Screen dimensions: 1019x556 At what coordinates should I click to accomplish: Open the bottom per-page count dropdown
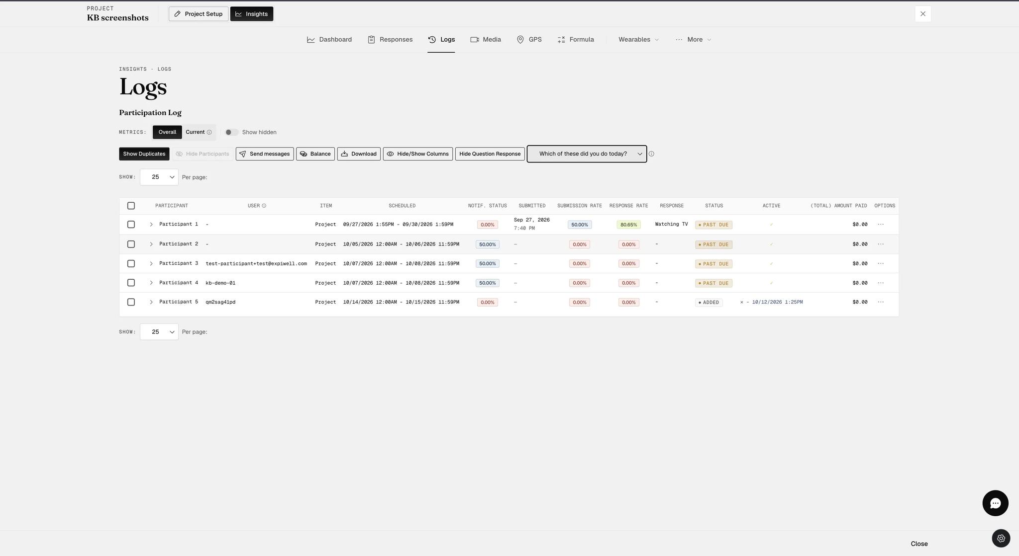pyautogui.click(x=159, y=332)
